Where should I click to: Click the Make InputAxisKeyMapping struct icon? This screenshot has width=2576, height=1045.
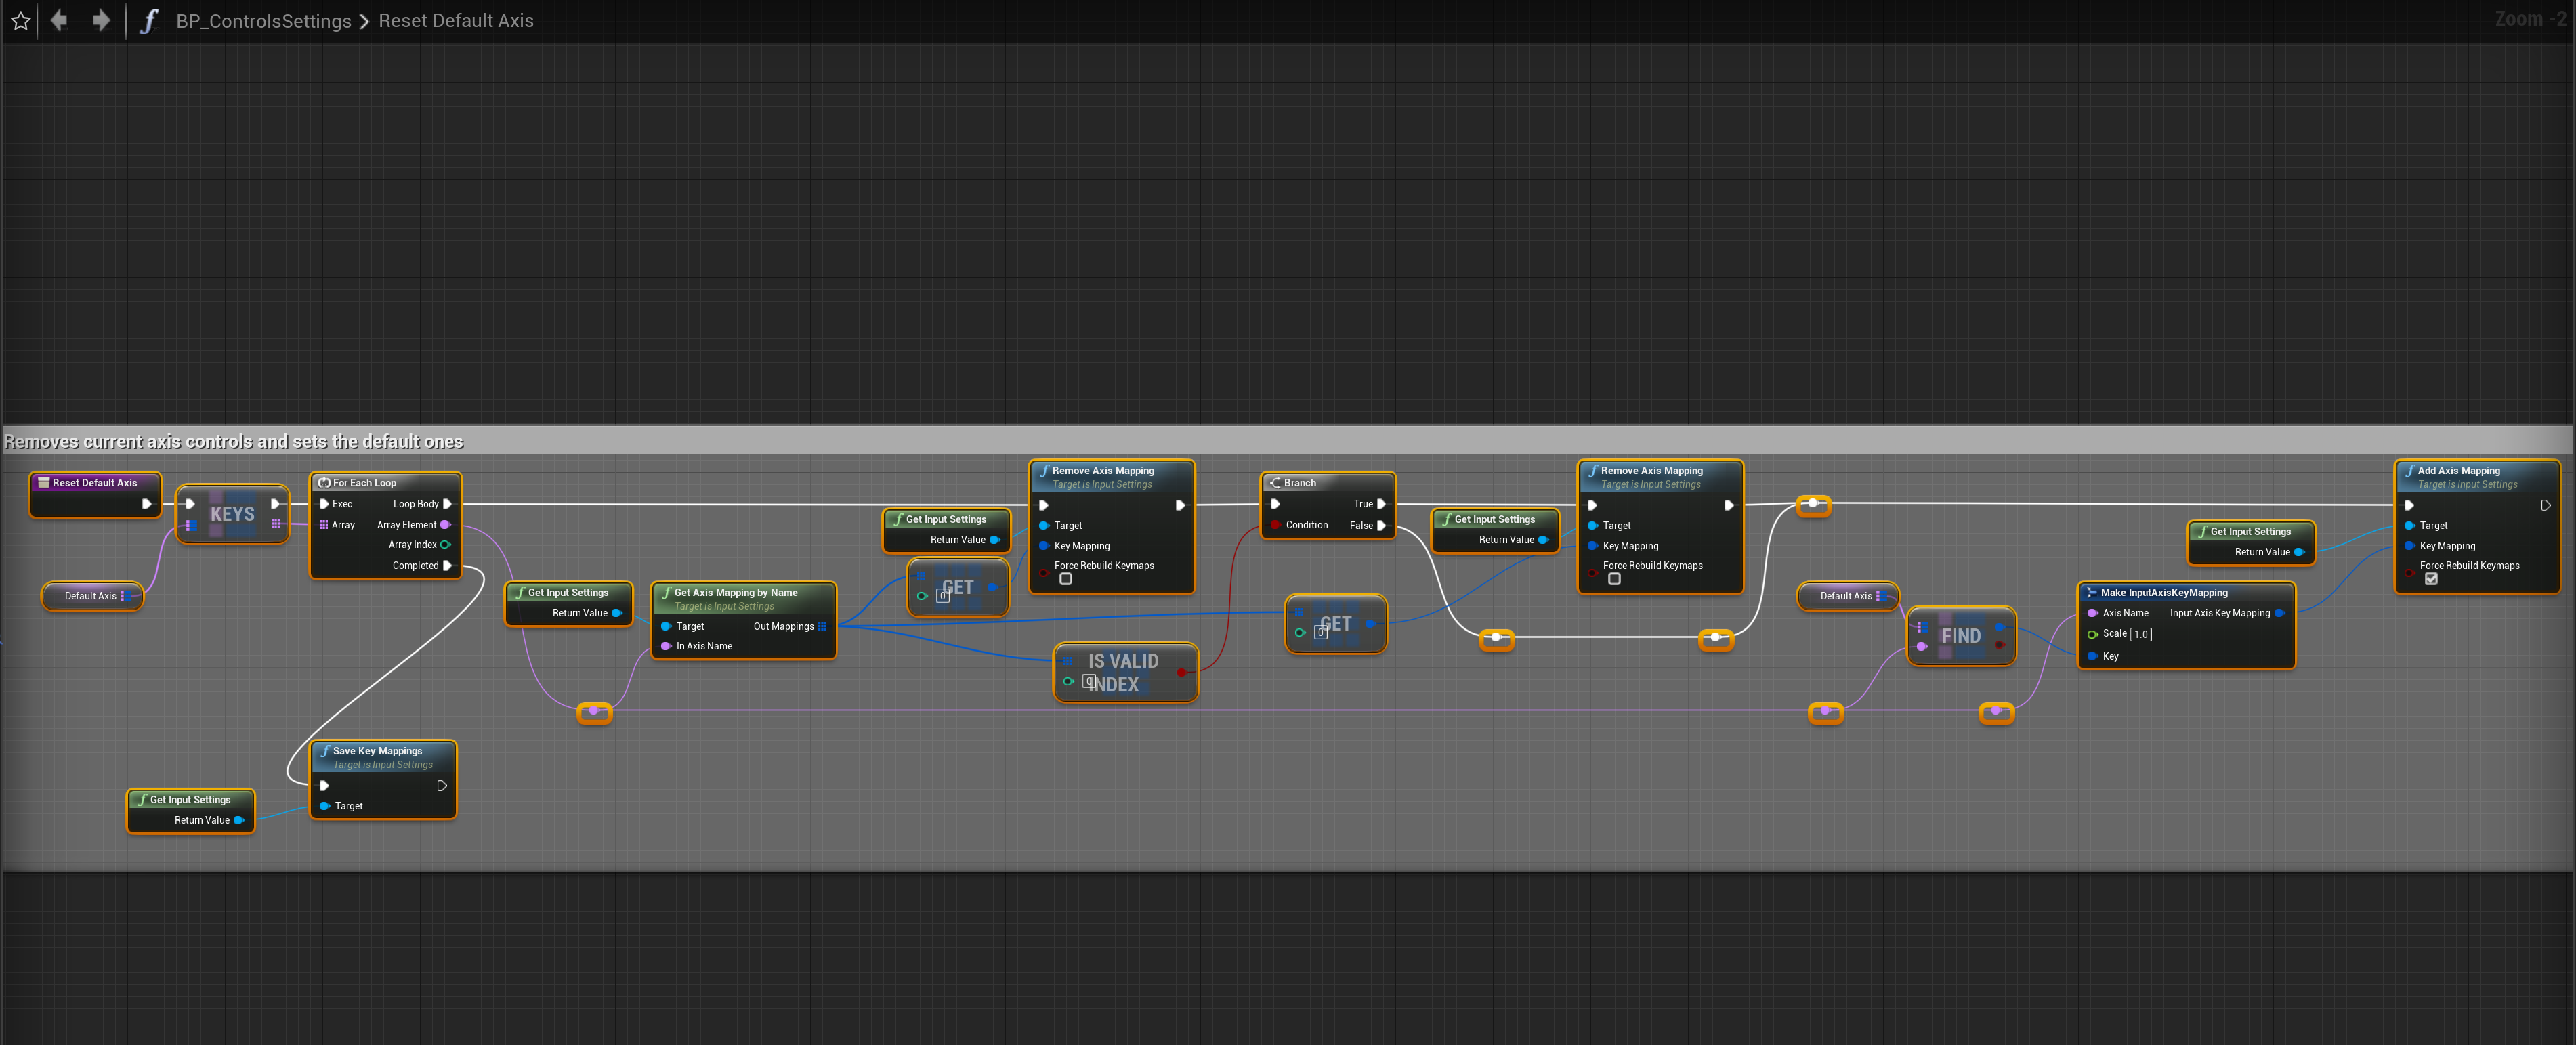click(x=2091, y=593)
